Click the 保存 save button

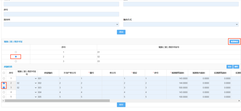pyautogui.click(x=121, y=105)
